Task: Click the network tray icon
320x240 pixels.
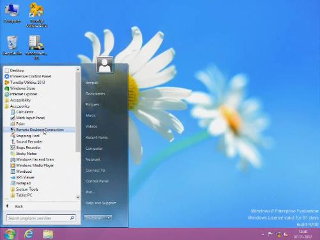Action: pos(278,234)
